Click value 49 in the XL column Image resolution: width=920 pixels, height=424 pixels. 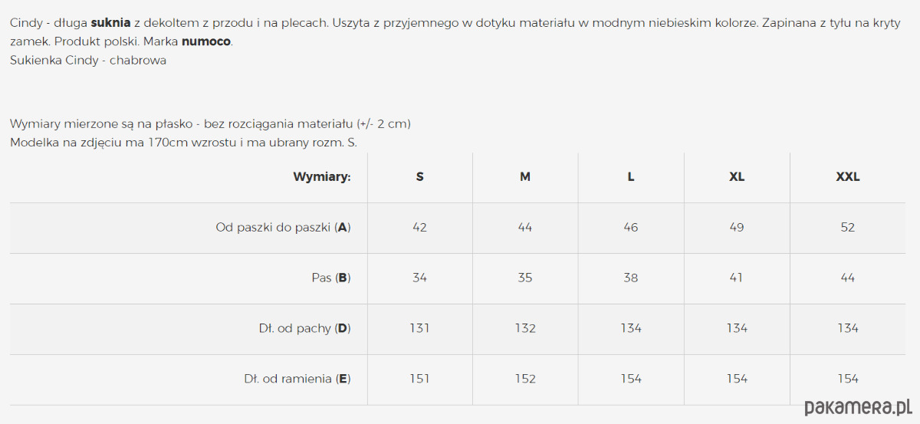737,228
